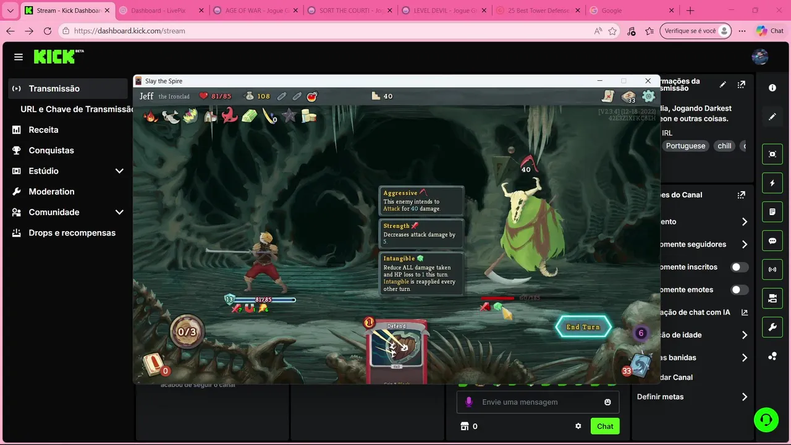The width and height of the screenshot is (791, 445).
Task: Click the broadcast signal icon in right rail
Action: [x=772, y=269]
